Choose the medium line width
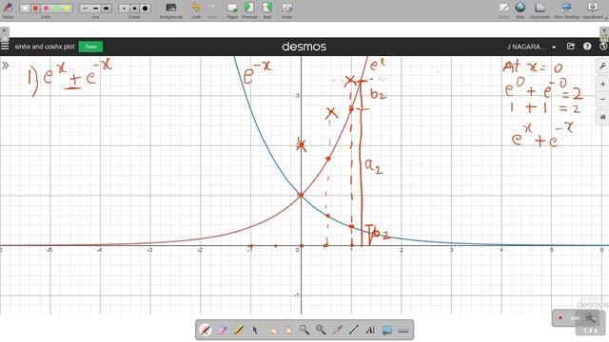Viewport: 609px width, 342px height. 95,9
